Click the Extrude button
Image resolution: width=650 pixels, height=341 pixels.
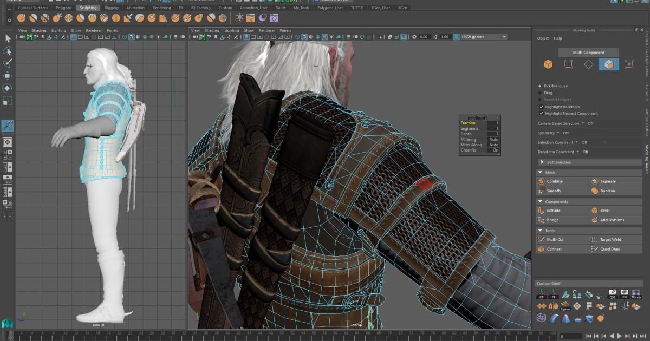[x=553, y=211]
